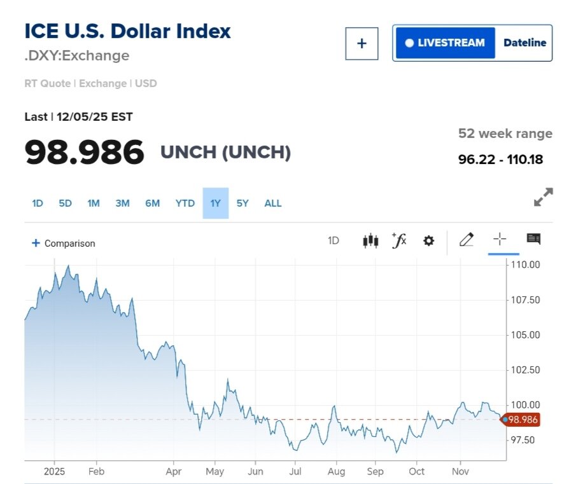This screenshot has height=484, width=569.
Task: Open the fx indicators icon
Action: [399, 240]
